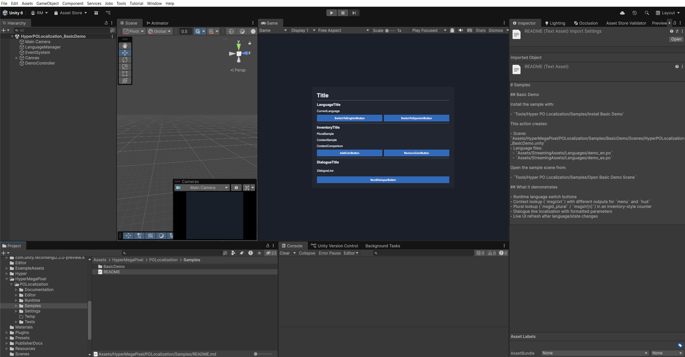Open the editor search with the magnifier icon

pos(647,13)
